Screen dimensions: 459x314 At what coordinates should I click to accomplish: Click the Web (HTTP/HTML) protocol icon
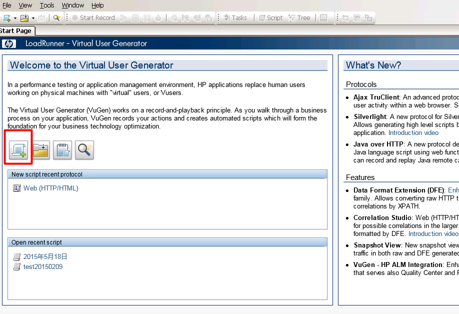click(x=17, y=188)
